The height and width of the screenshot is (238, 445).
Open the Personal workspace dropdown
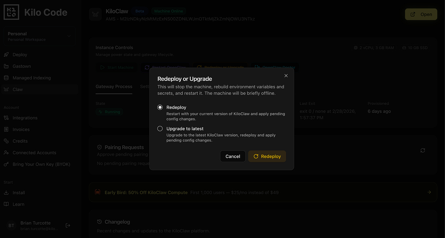tap(39, 36)
